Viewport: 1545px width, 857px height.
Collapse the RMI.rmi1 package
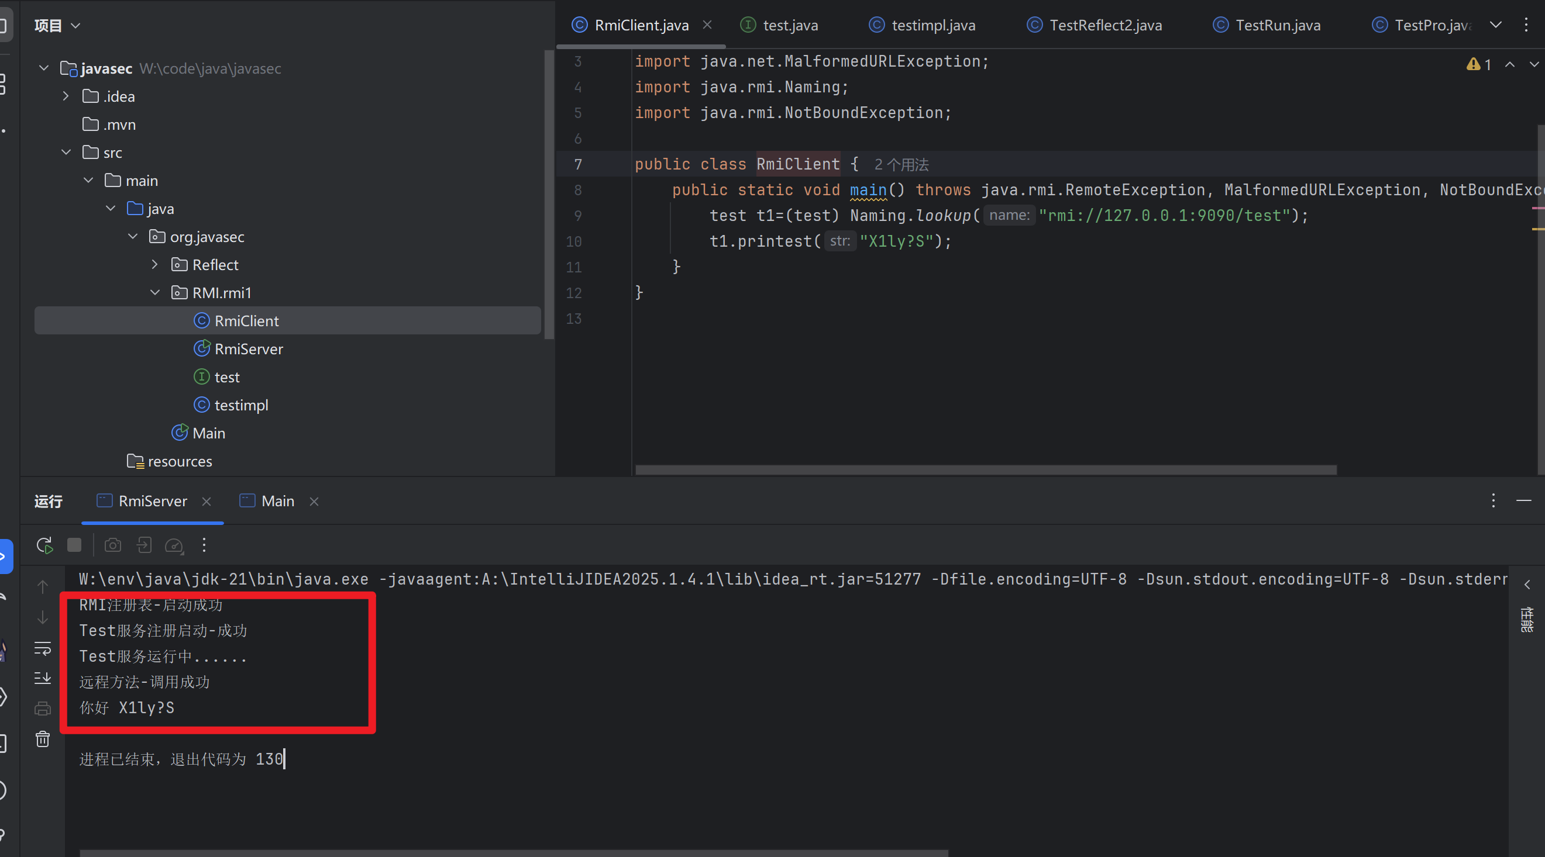(155, 292)
